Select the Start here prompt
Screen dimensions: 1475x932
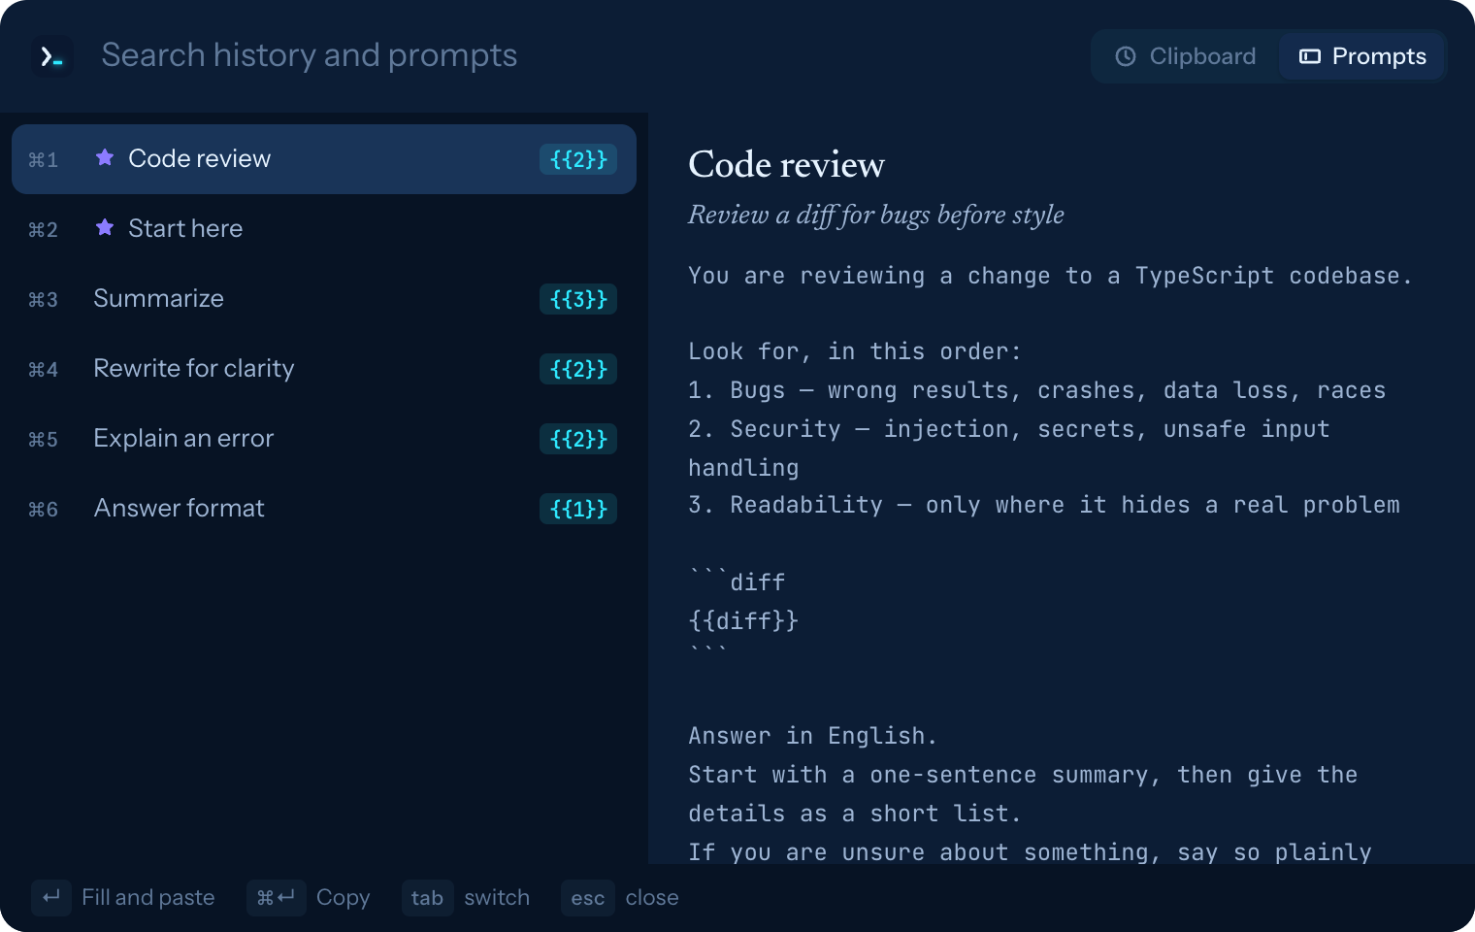(x=324, y=229)
